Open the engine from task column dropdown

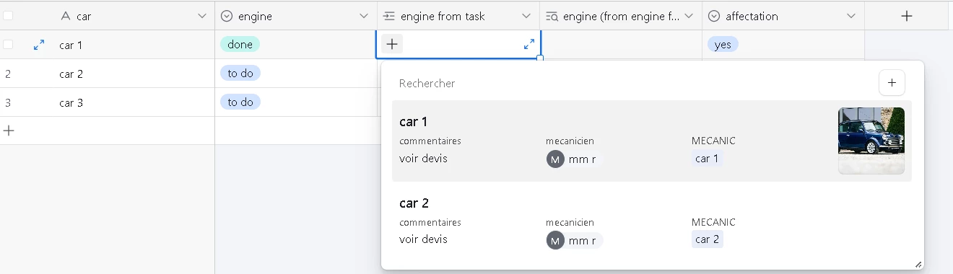click(526, 16)
